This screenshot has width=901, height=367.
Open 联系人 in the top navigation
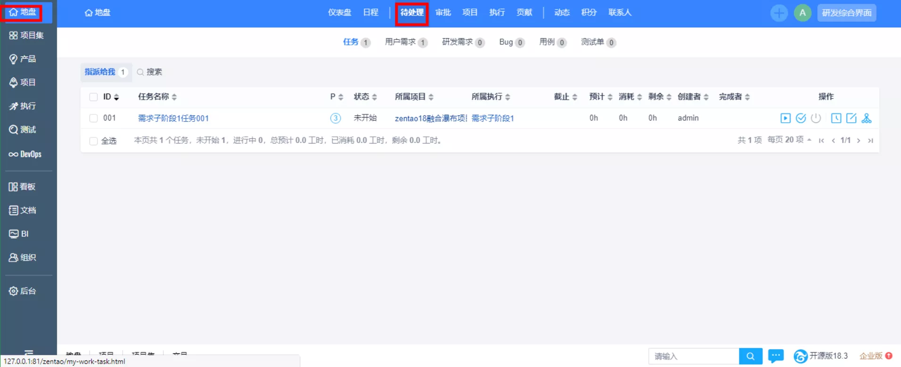click(620, 13)
